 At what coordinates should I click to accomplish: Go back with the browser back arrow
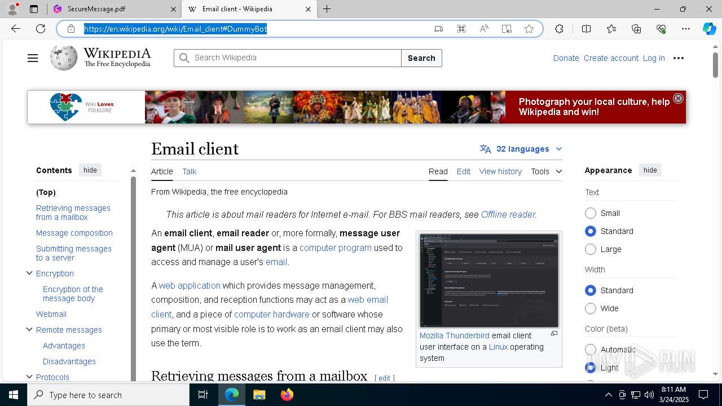pos(16,29)
